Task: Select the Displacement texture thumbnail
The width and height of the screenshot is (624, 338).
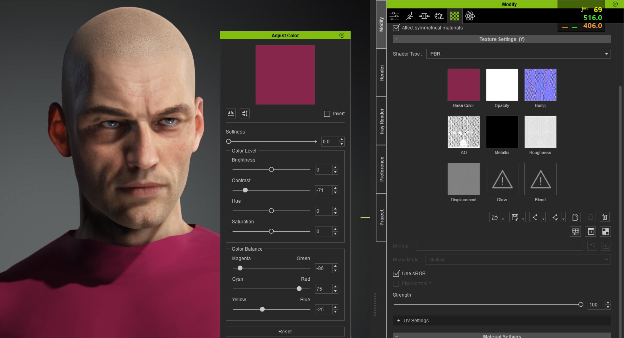Action: (x=464, y=179)
